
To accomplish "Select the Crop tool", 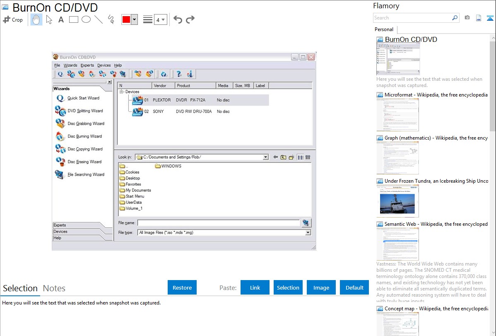I will (13, 19).
